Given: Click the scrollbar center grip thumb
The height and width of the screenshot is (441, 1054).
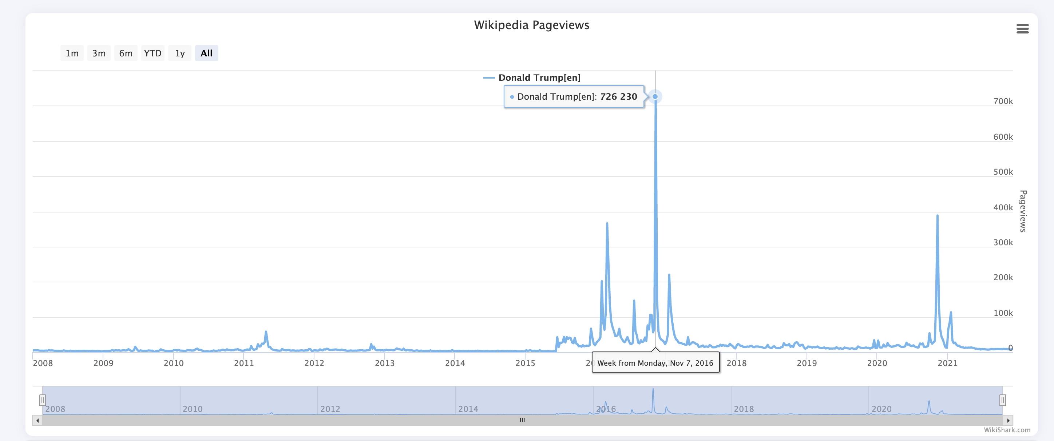Looking at the screenshot, I should [x=523, y=420].
